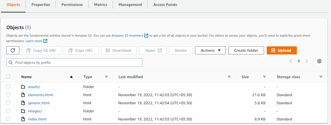Sort by Last modified column arrow

point(229,77)
